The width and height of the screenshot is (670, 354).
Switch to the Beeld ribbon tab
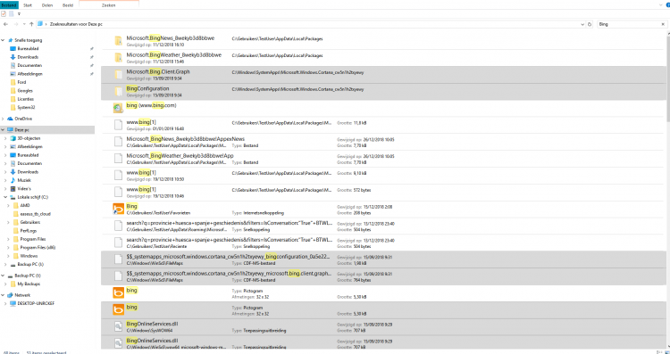coord(68,5)
